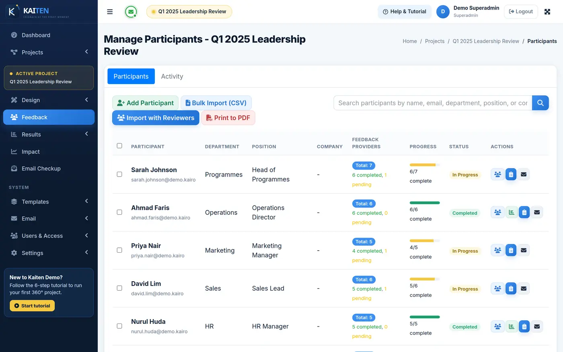Open Nurul Huda's green chart report icon
Image resolution: width=563 pixels, height=352 pixels.
coord(511,326)
